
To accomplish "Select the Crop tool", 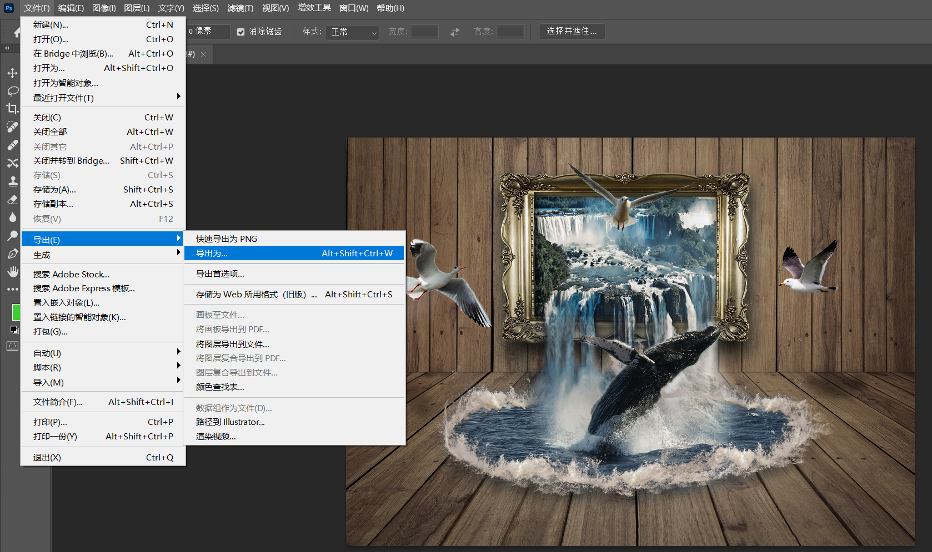I will click(12, 109).
